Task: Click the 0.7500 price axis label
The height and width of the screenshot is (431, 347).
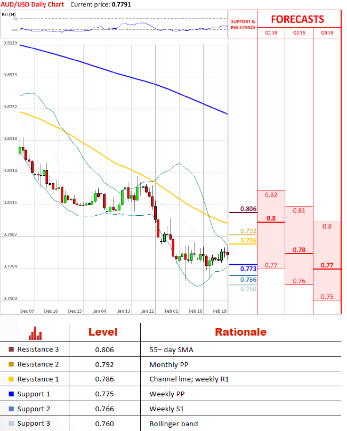Action: pyautogui.click(x=10, y=298)
